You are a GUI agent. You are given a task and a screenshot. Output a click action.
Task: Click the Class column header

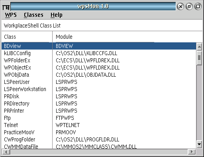(10, 37)
